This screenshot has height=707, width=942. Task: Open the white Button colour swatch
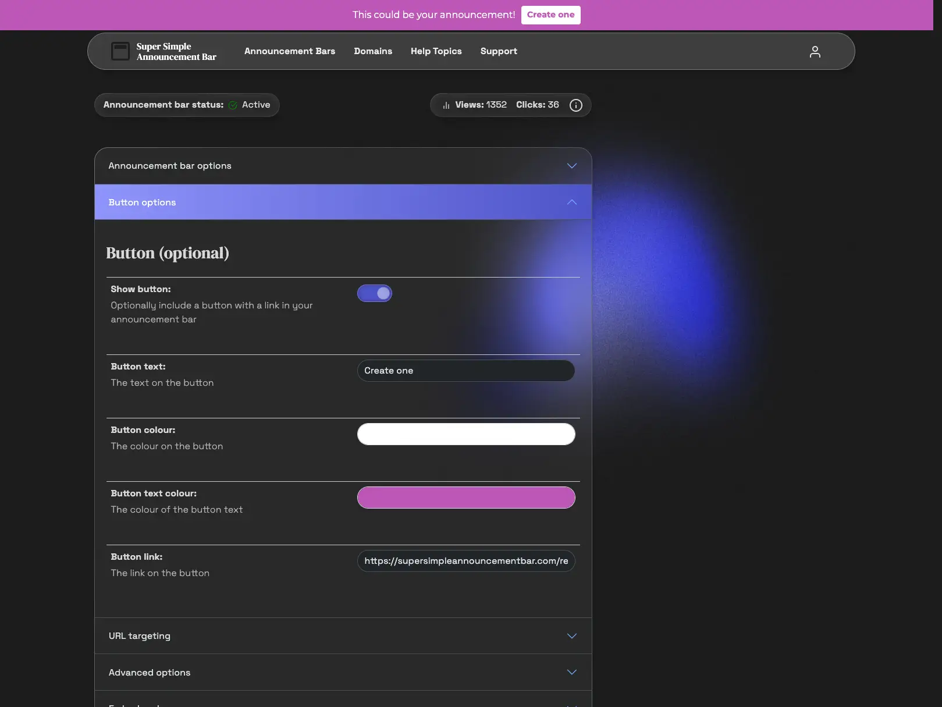[465, 434]
